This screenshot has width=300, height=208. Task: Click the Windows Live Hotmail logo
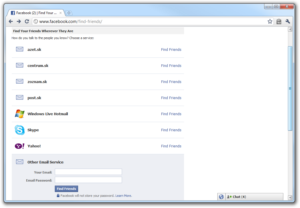pos(20,114)
